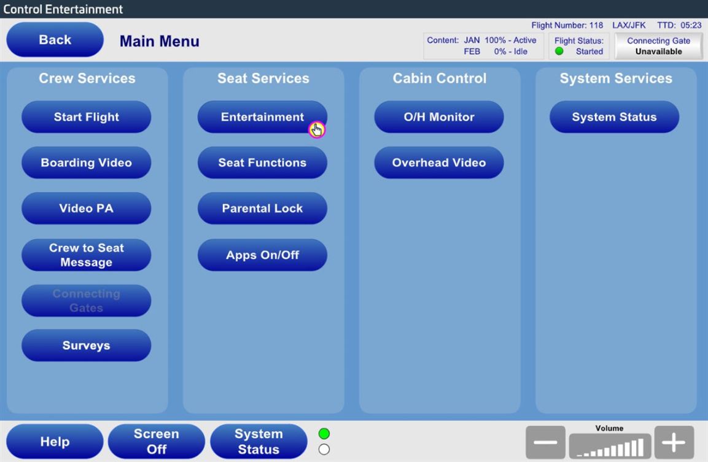The width and height of the screenshot is (708, 462).
Task: Open the Boarding Video option
Action: tap(86, 163)
